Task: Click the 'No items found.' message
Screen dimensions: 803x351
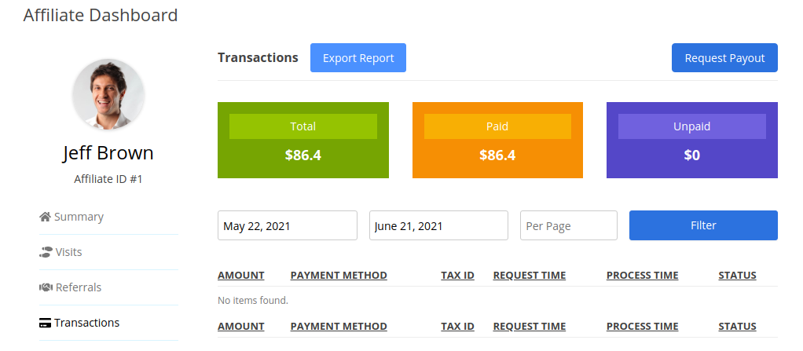Action: pyautogui.click(x=253, y=300)
